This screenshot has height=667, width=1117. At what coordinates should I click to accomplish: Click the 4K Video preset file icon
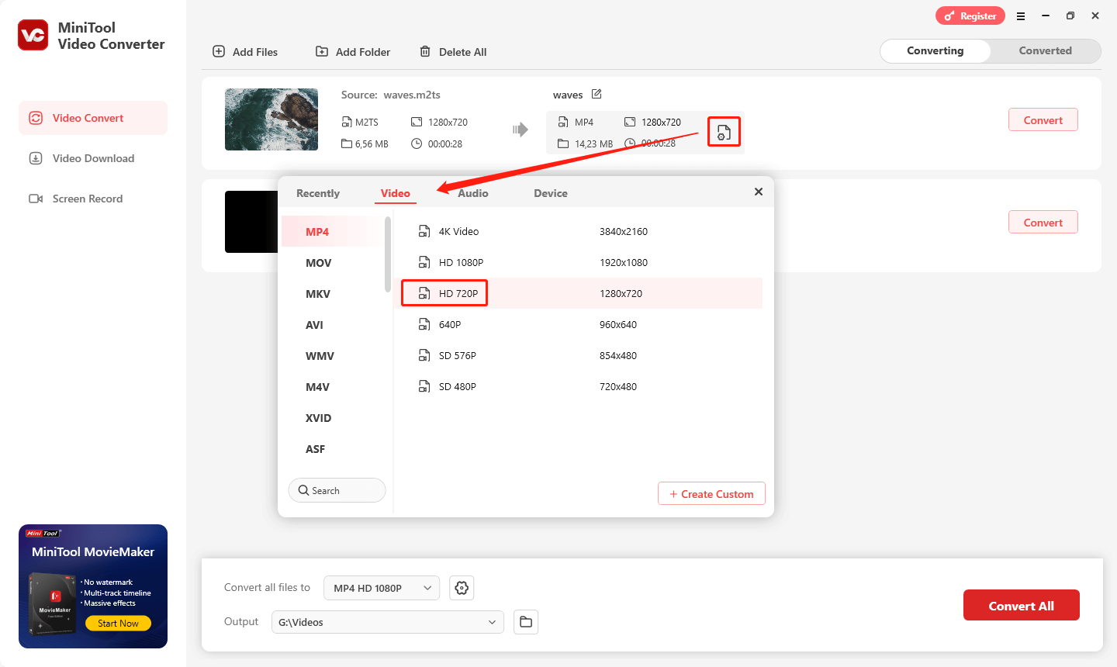point(424,231)
